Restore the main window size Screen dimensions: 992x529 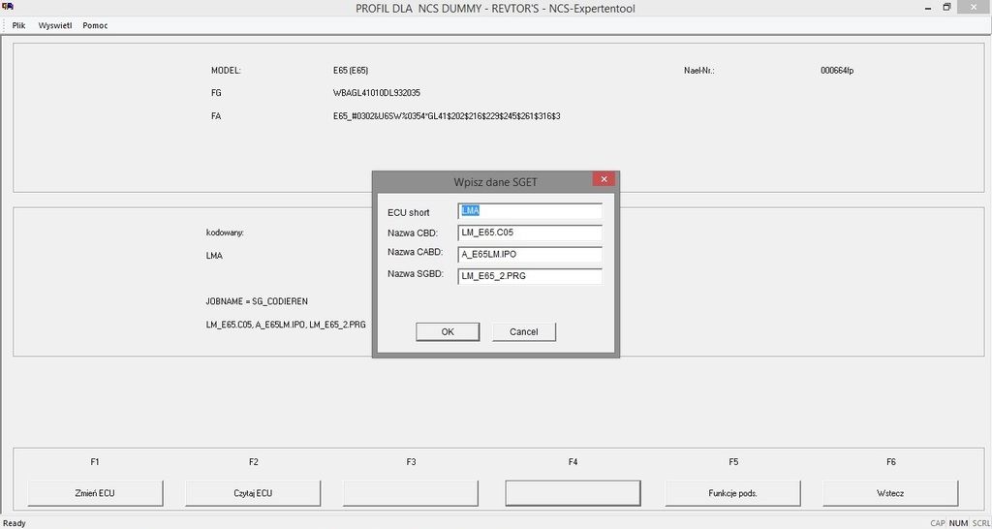(x=947, y=7)
